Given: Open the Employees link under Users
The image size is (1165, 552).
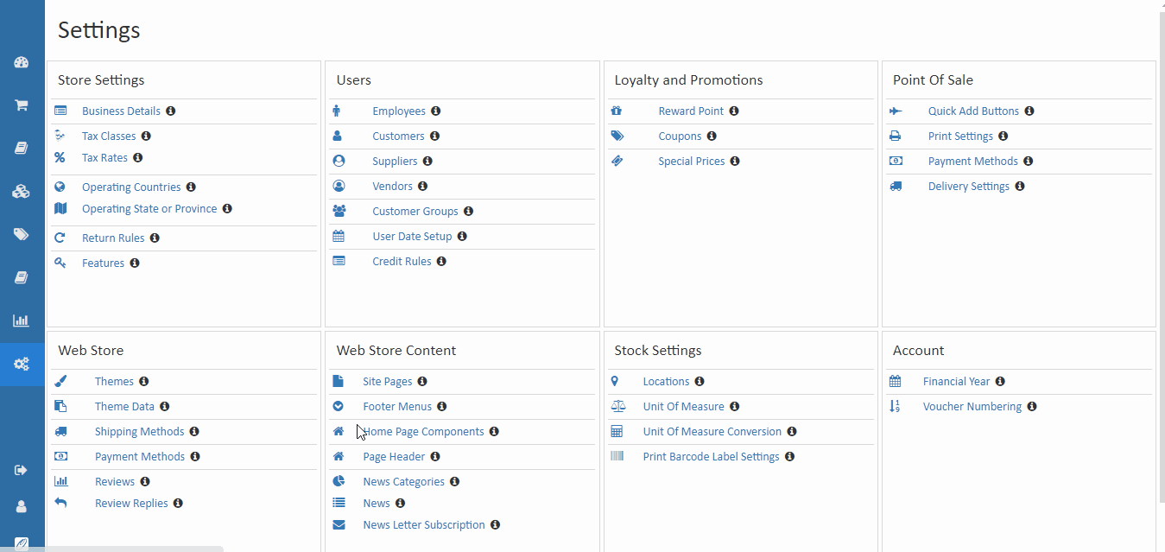Looking at the screenshot, I should pyautogui.click(x=399, y=111).
